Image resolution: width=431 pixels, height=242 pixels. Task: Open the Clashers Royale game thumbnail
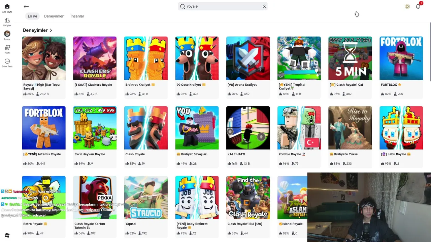tap(95, 58)
